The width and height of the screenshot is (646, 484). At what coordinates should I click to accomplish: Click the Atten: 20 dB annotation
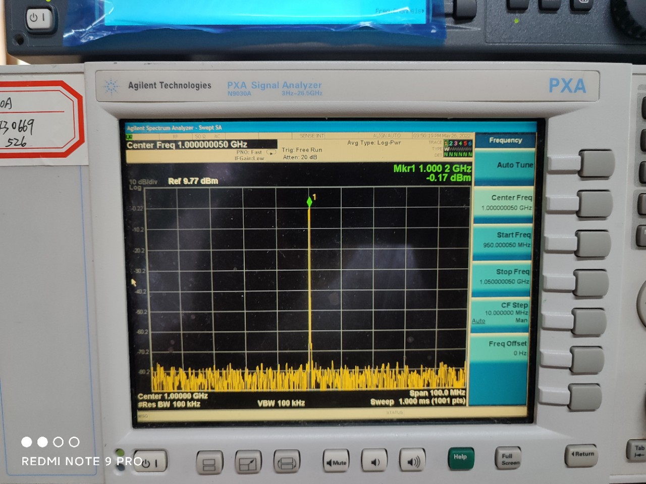tap(300, 157)
